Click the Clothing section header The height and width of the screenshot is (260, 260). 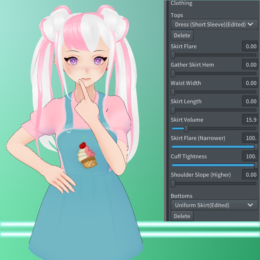(x=181, y=3)
